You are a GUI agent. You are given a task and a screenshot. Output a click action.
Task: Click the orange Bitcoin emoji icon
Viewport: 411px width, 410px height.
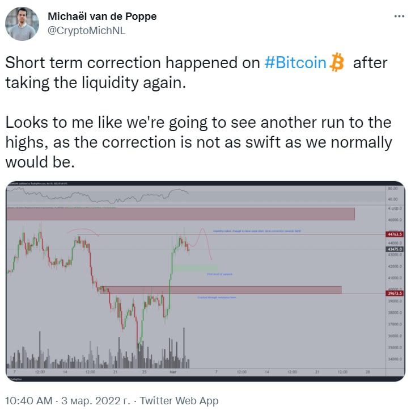pyautogui.click(x=337, y=62)
